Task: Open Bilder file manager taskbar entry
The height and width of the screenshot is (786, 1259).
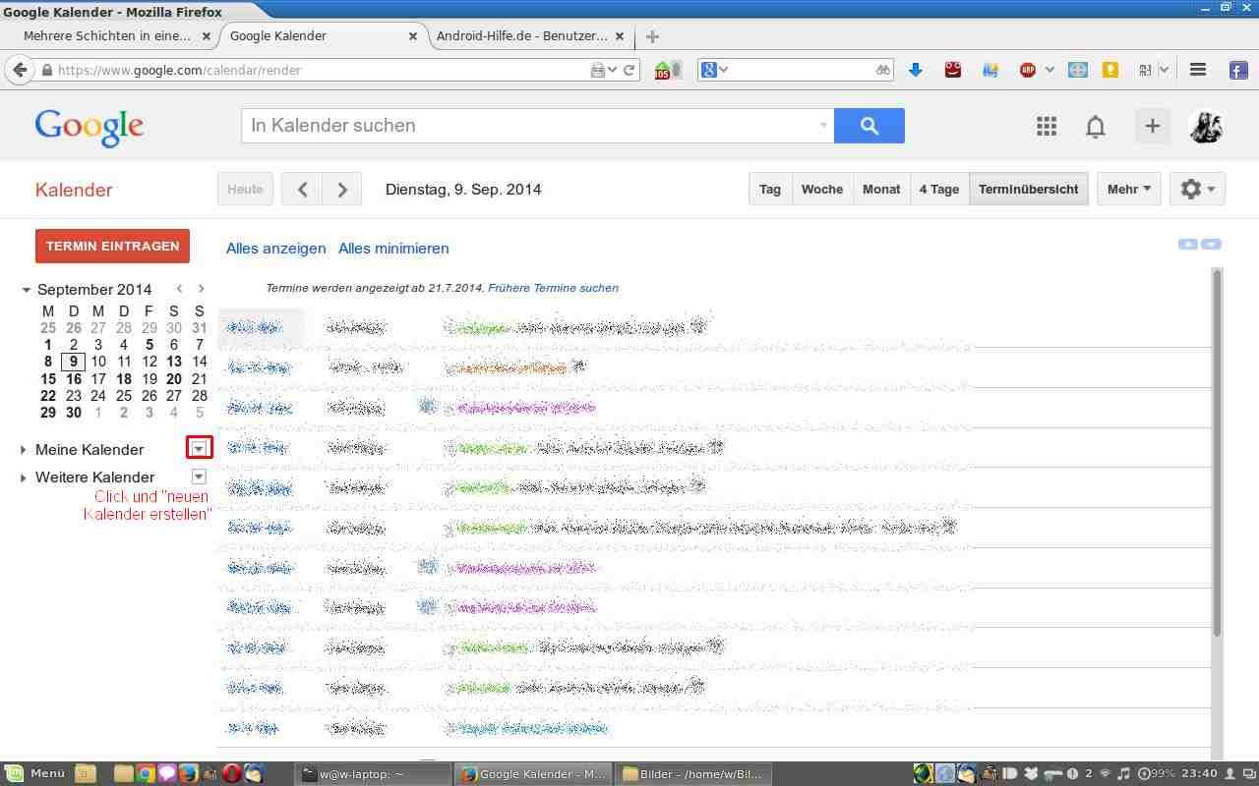Action: point(694,773)
